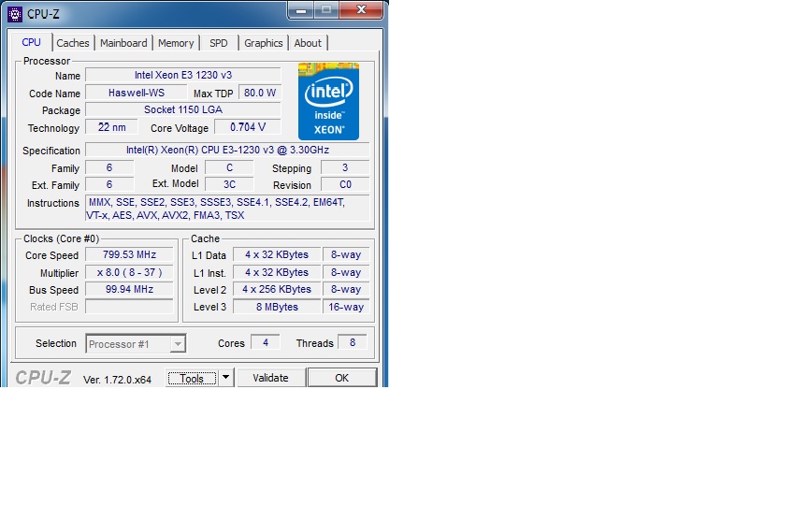Click the Cores value 4
This screenshot has width=808, height=505.
click(x=266, y=342)
